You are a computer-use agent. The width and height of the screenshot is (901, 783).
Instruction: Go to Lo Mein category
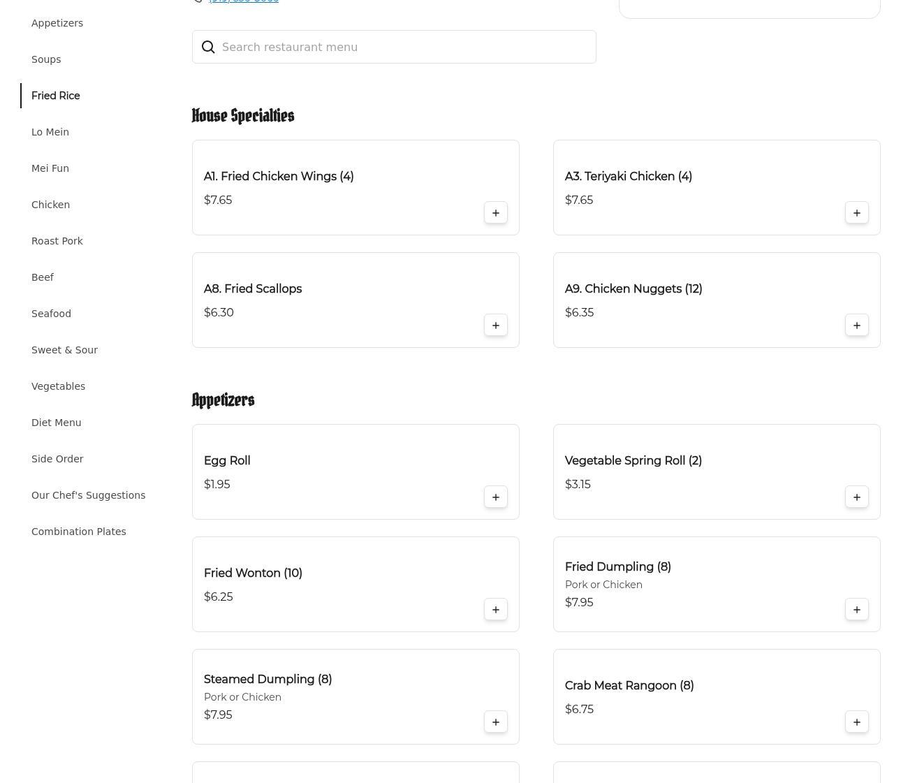[x=50, y=132]
